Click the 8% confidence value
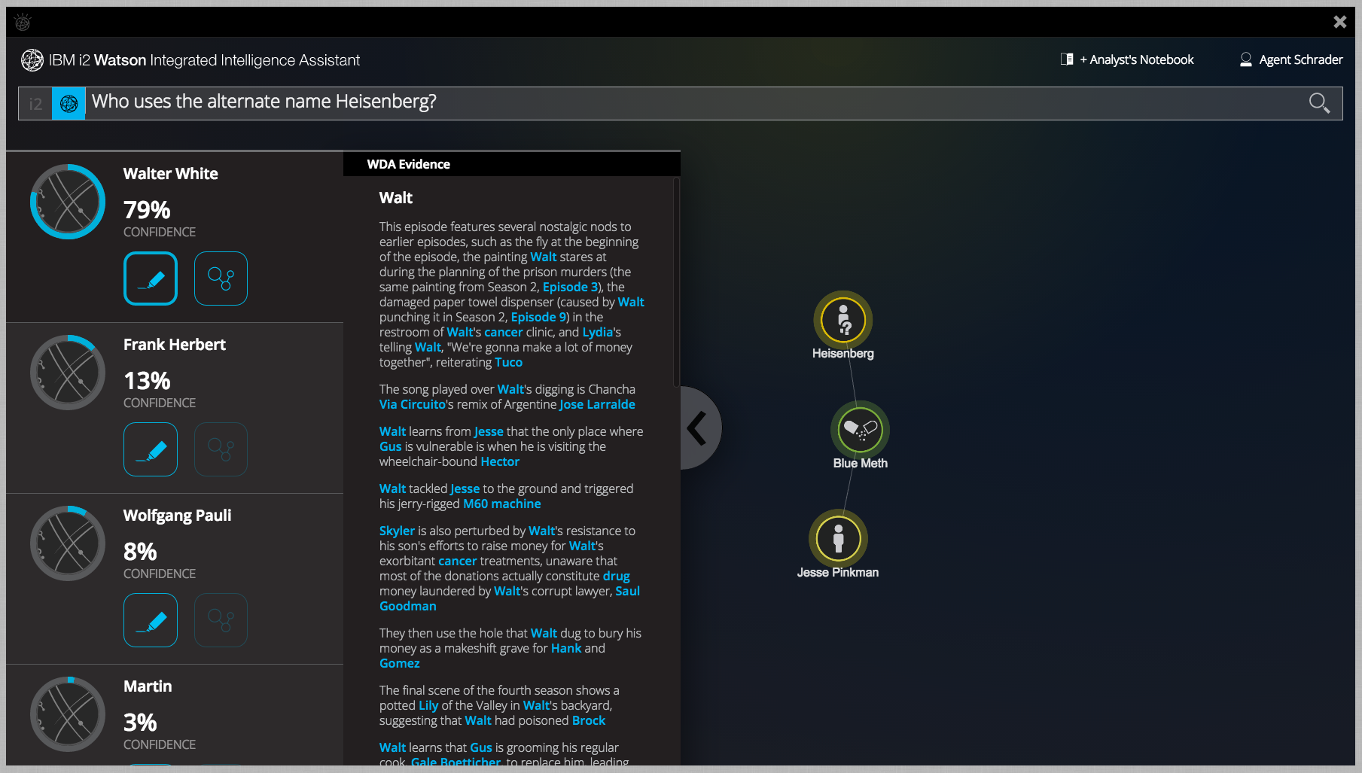This screenshot has height=773, width=1362. click(x=140, y=552)
